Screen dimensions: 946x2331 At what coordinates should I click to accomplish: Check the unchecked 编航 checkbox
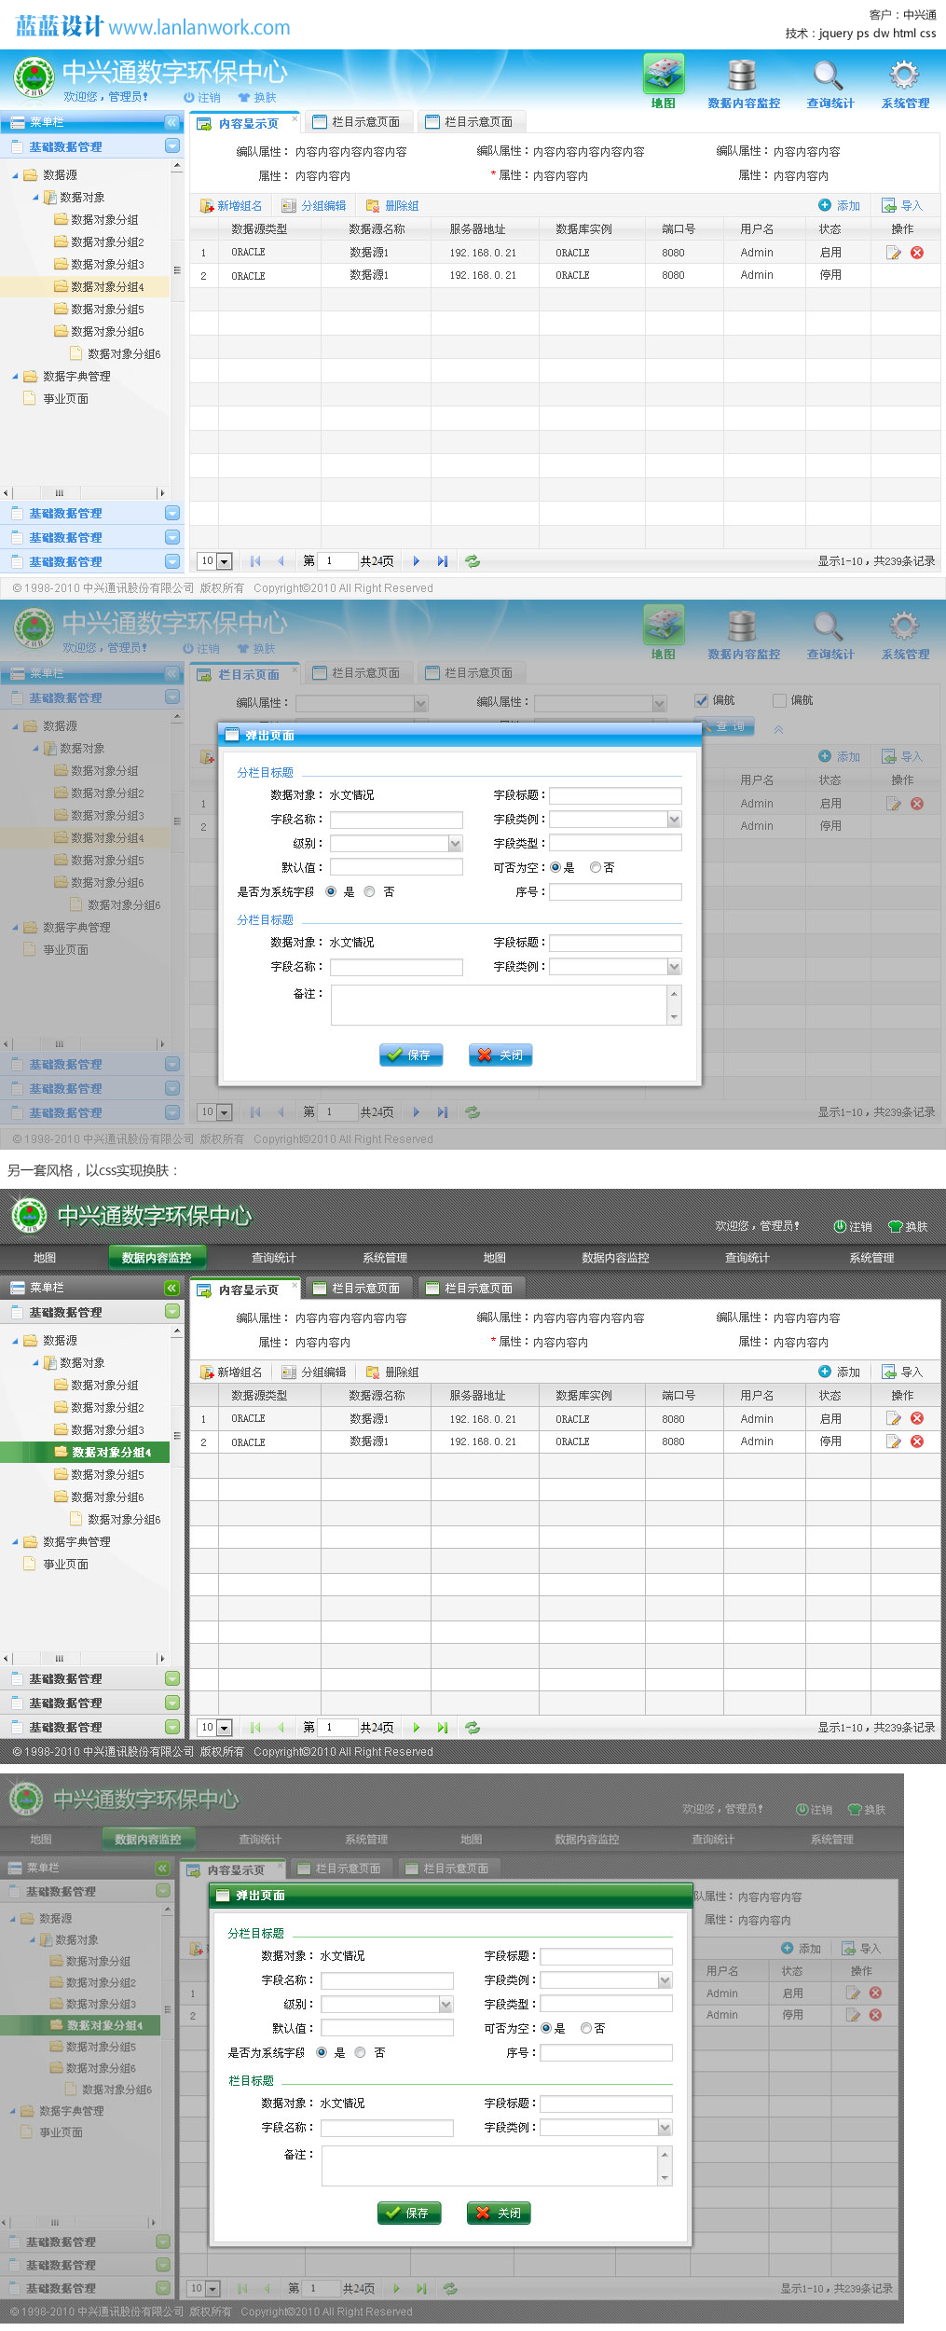(x=779, y=700)
